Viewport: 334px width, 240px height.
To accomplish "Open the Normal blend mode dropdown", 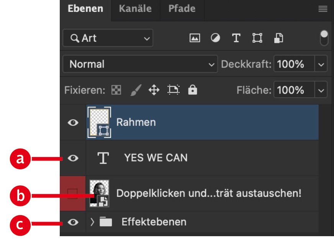I will (139, 64).
